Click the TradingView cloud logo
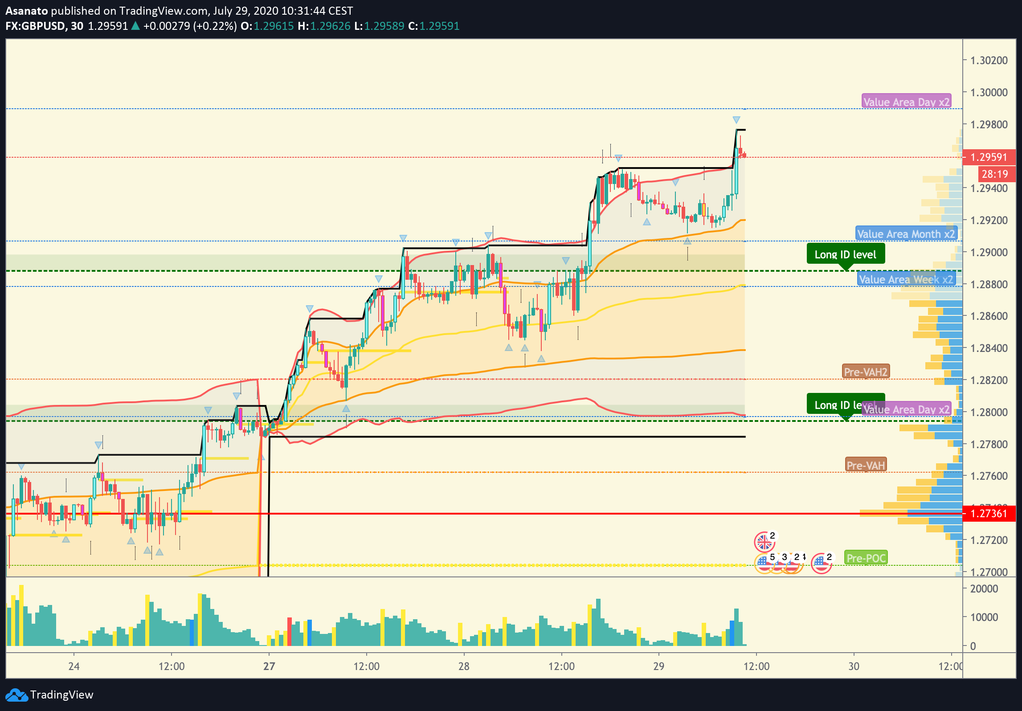The width and height of the screenshot is (1022, 711). coord(16,695)
